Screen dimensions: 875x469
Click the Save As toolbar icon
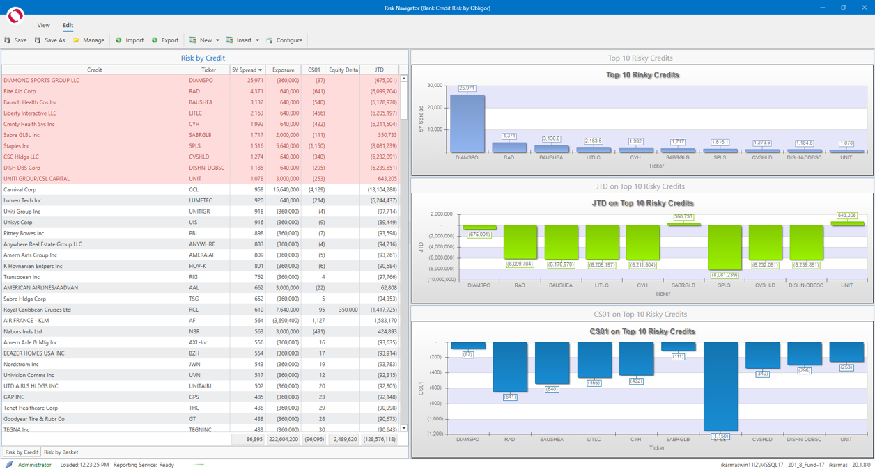[38, 40]
